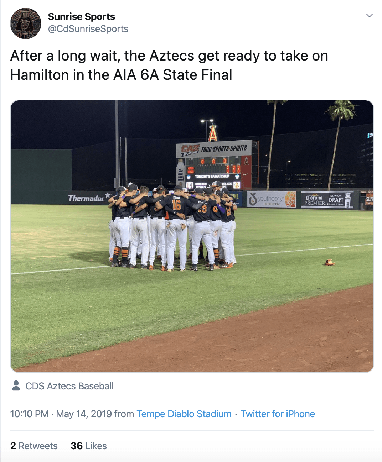Open the baseball team huddle photo
382x462 pixels.
click(192, 236)
